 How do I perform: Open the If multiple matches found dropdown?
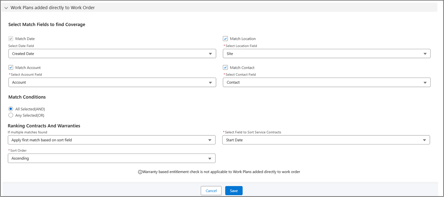[111, 140]
